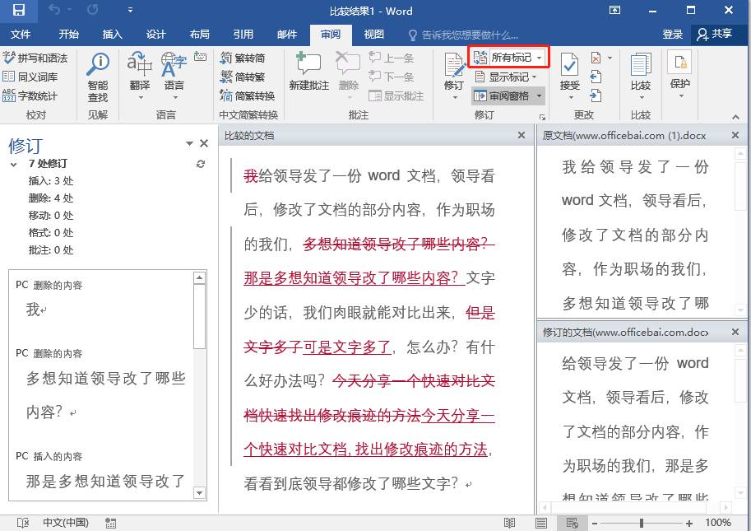Switch to the 视图 (View) ribbon tab

[x=373, y=35]
